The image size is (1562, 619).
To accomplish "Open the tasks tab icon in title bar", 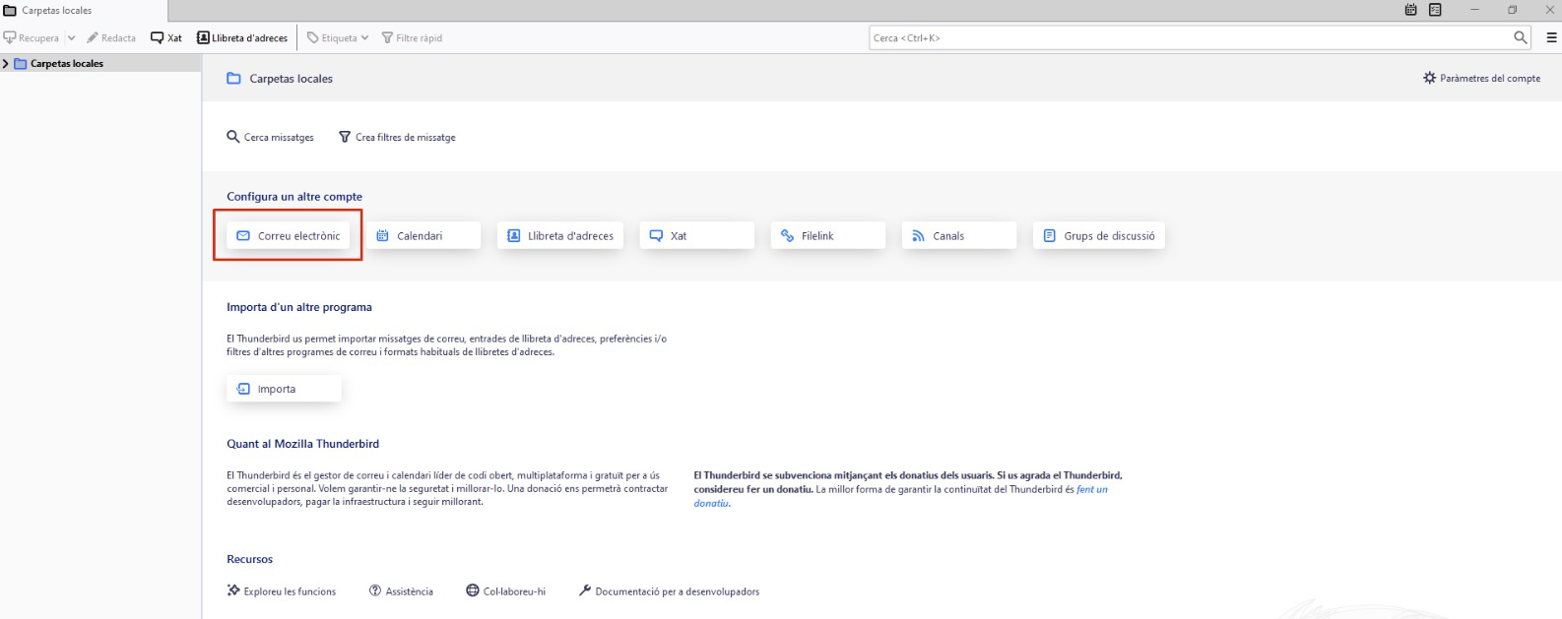I will click(x=1435, y=10).
